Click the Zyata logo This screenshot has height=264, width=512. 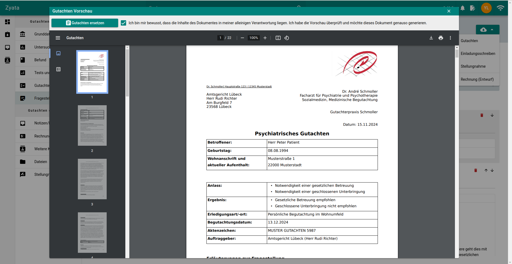tap(12, 8)
